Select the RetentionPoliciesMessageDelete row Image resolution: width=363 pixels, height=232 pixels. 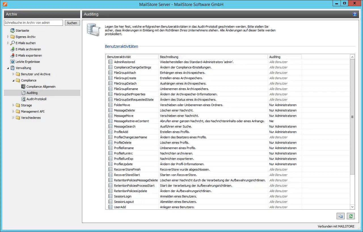[x=228, y=180]
